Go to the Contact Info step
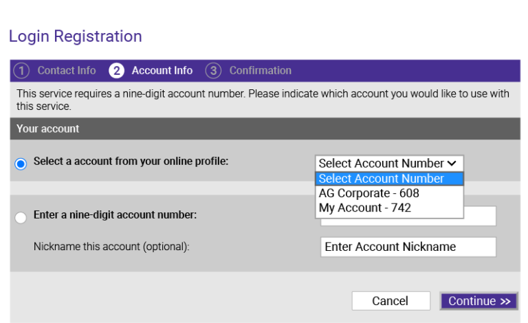 click(67, 71)
